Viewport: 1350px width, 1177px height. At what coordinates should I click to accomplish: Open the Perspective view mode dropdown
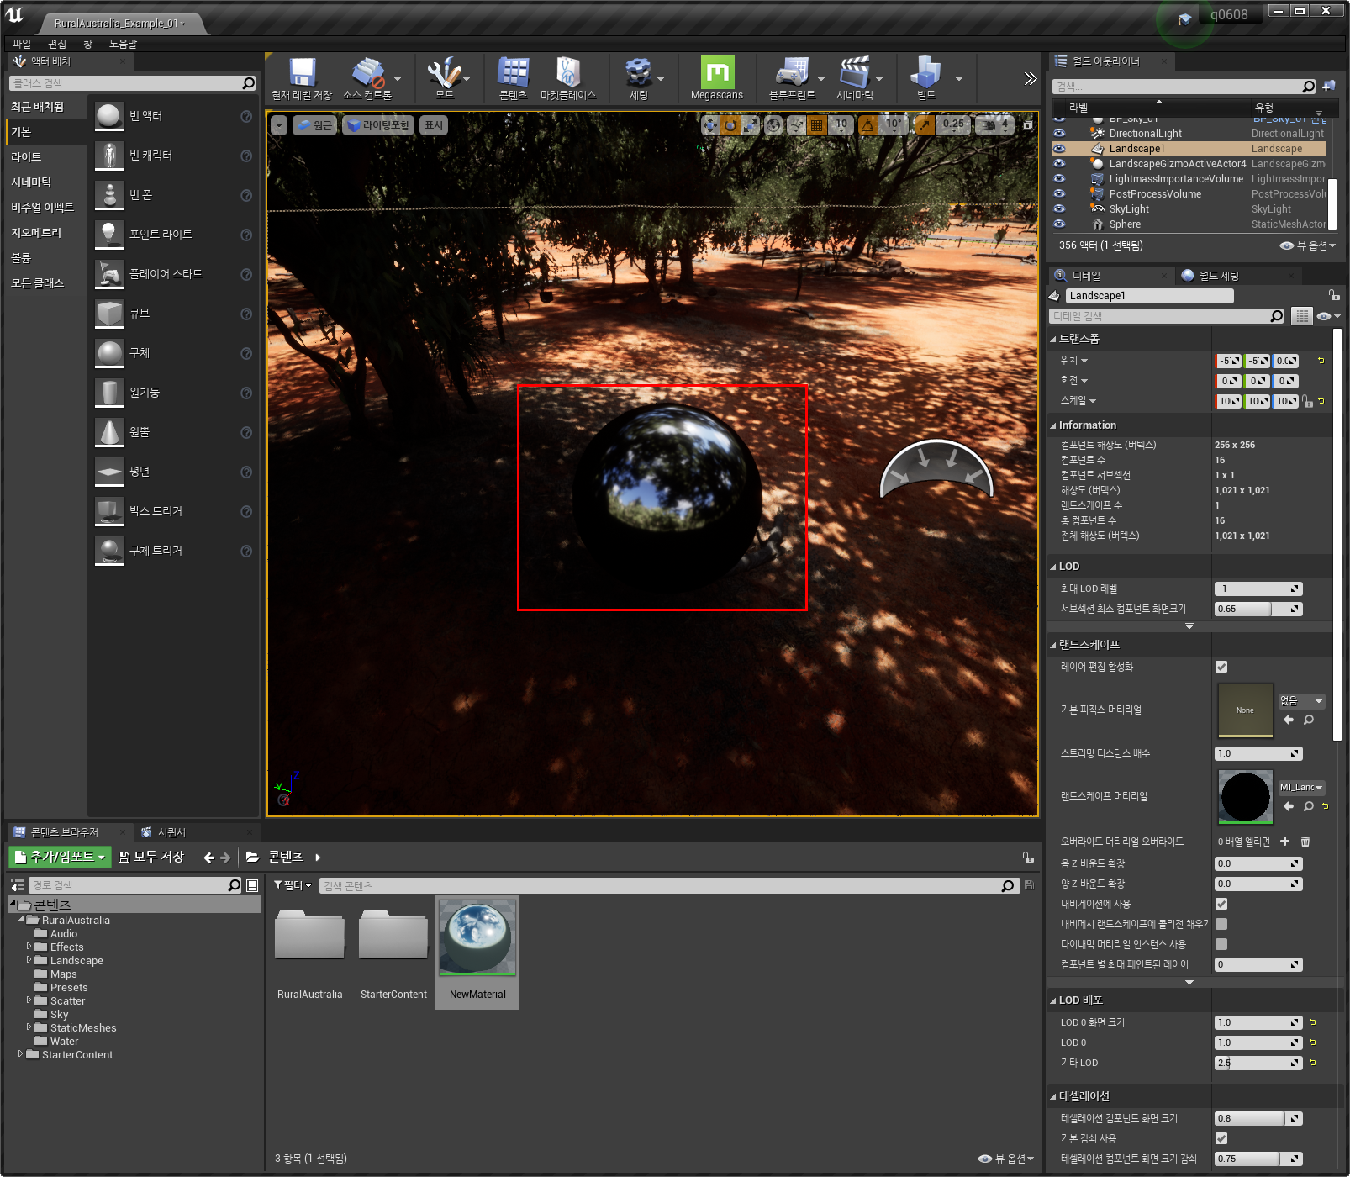tap(315, 125)
